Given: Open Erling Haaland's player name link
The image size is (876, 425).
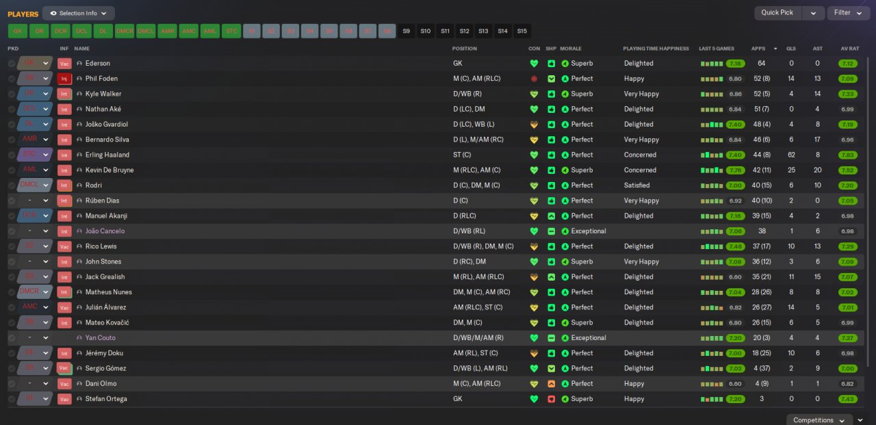Looking at the screenshot, I should point(107,155).
